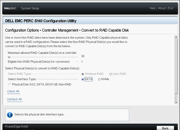Select the Linux RAID radio button

pyautogui.click(x=110, y=74)
